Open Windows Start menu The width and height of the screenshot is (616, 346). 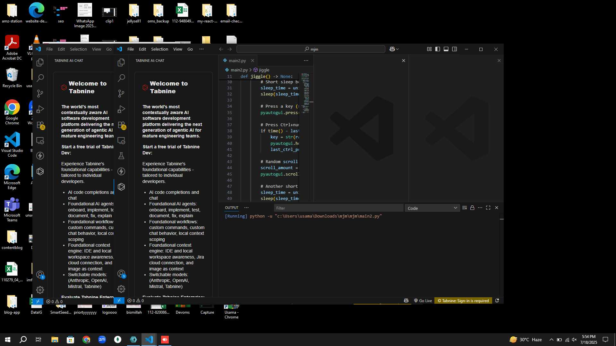(x=8, y=340)
